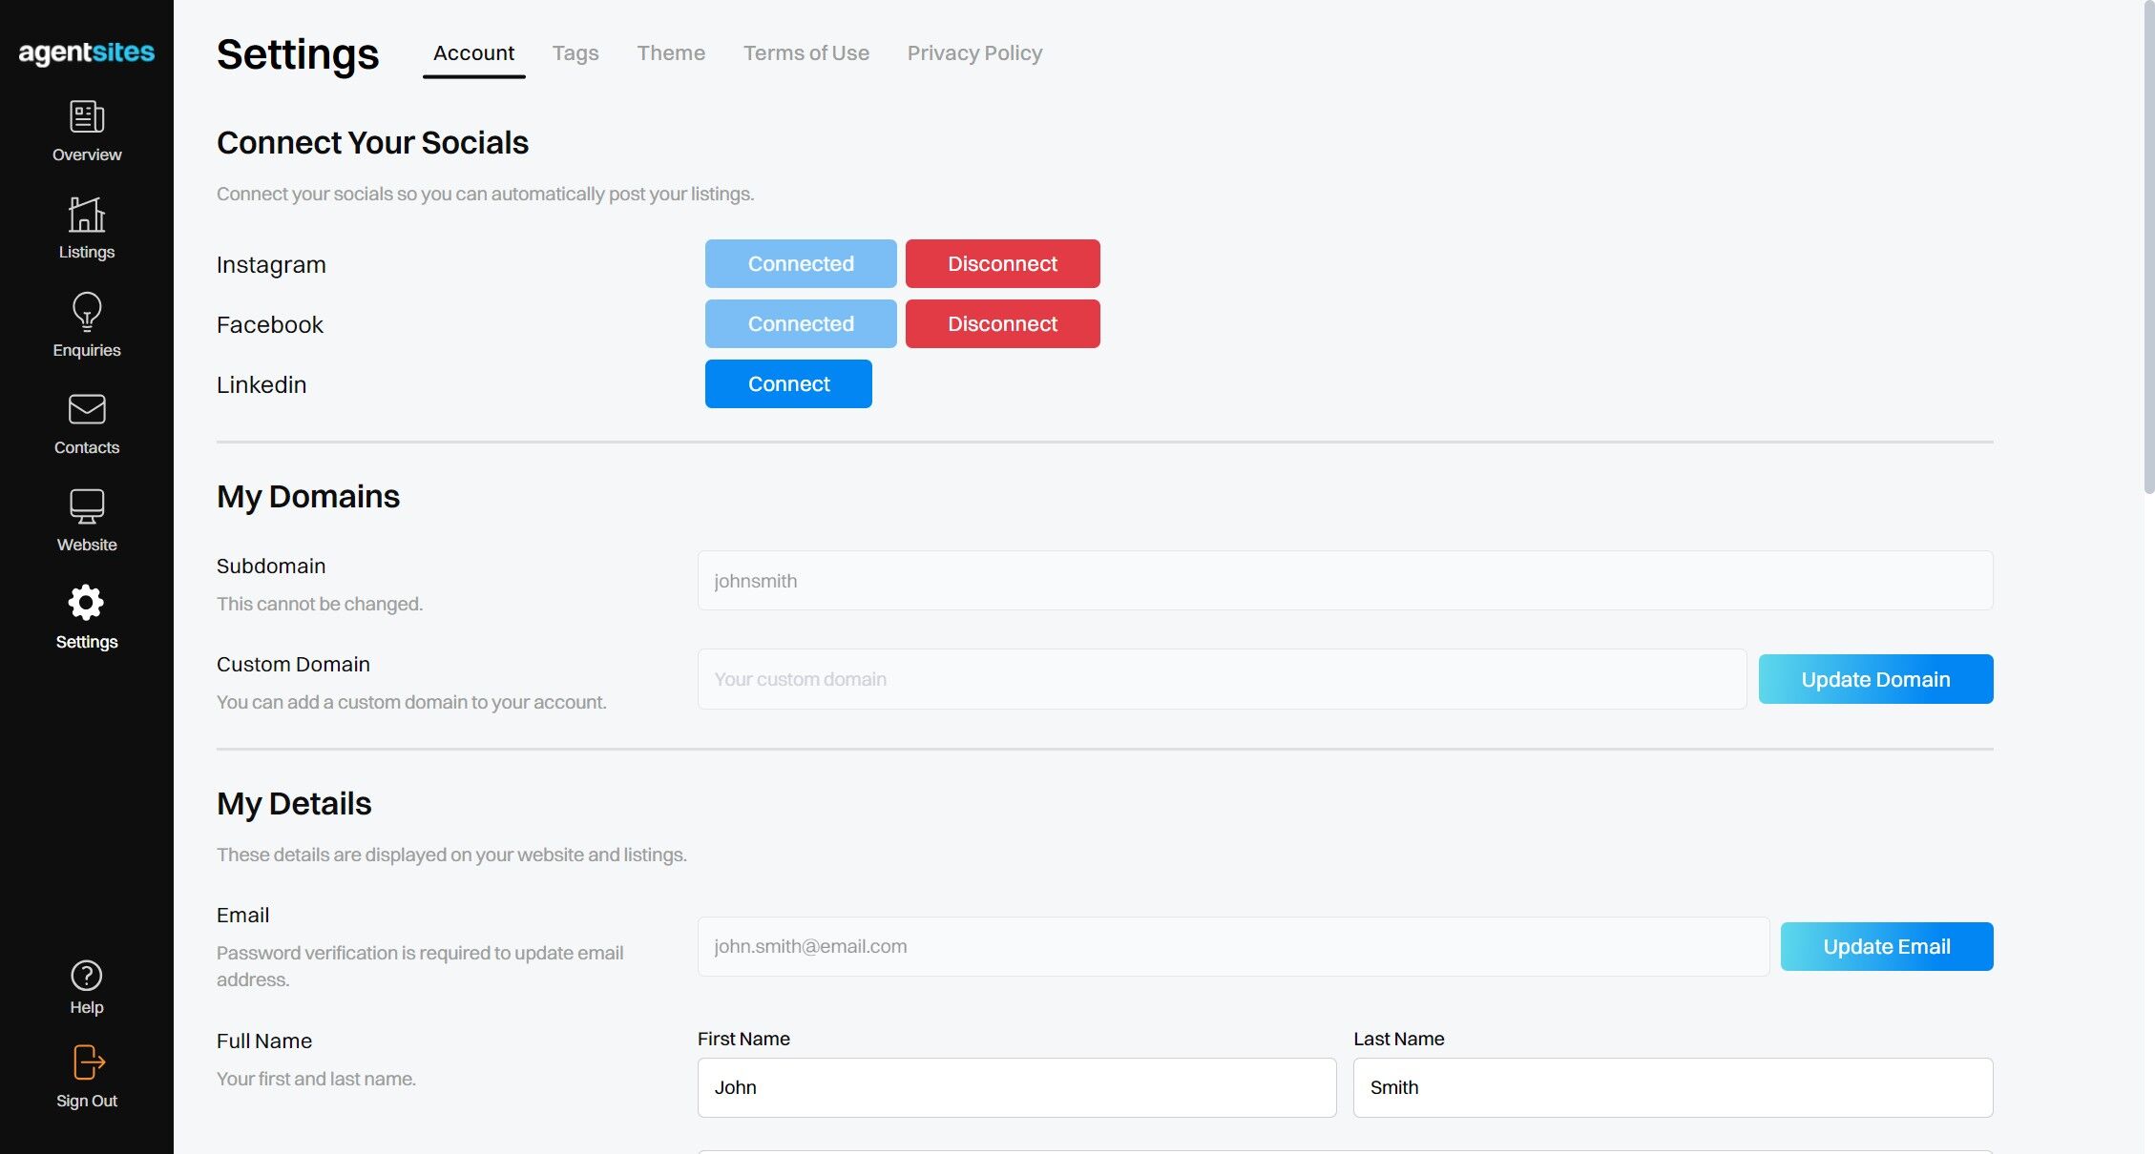The image size is (2155, 1154).
Task: Open the Overview newspaper icon
Action: tap(87, 117)
